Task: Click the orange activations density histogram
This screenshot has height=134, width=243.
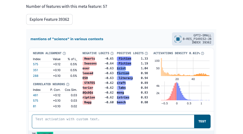Action: (185, 67)
